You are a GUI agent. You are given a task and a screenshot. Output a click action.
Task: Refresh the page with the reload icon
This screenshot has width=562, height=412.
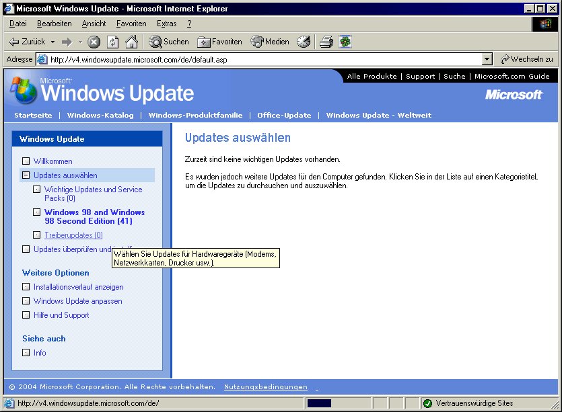click(x=113, y=42)
